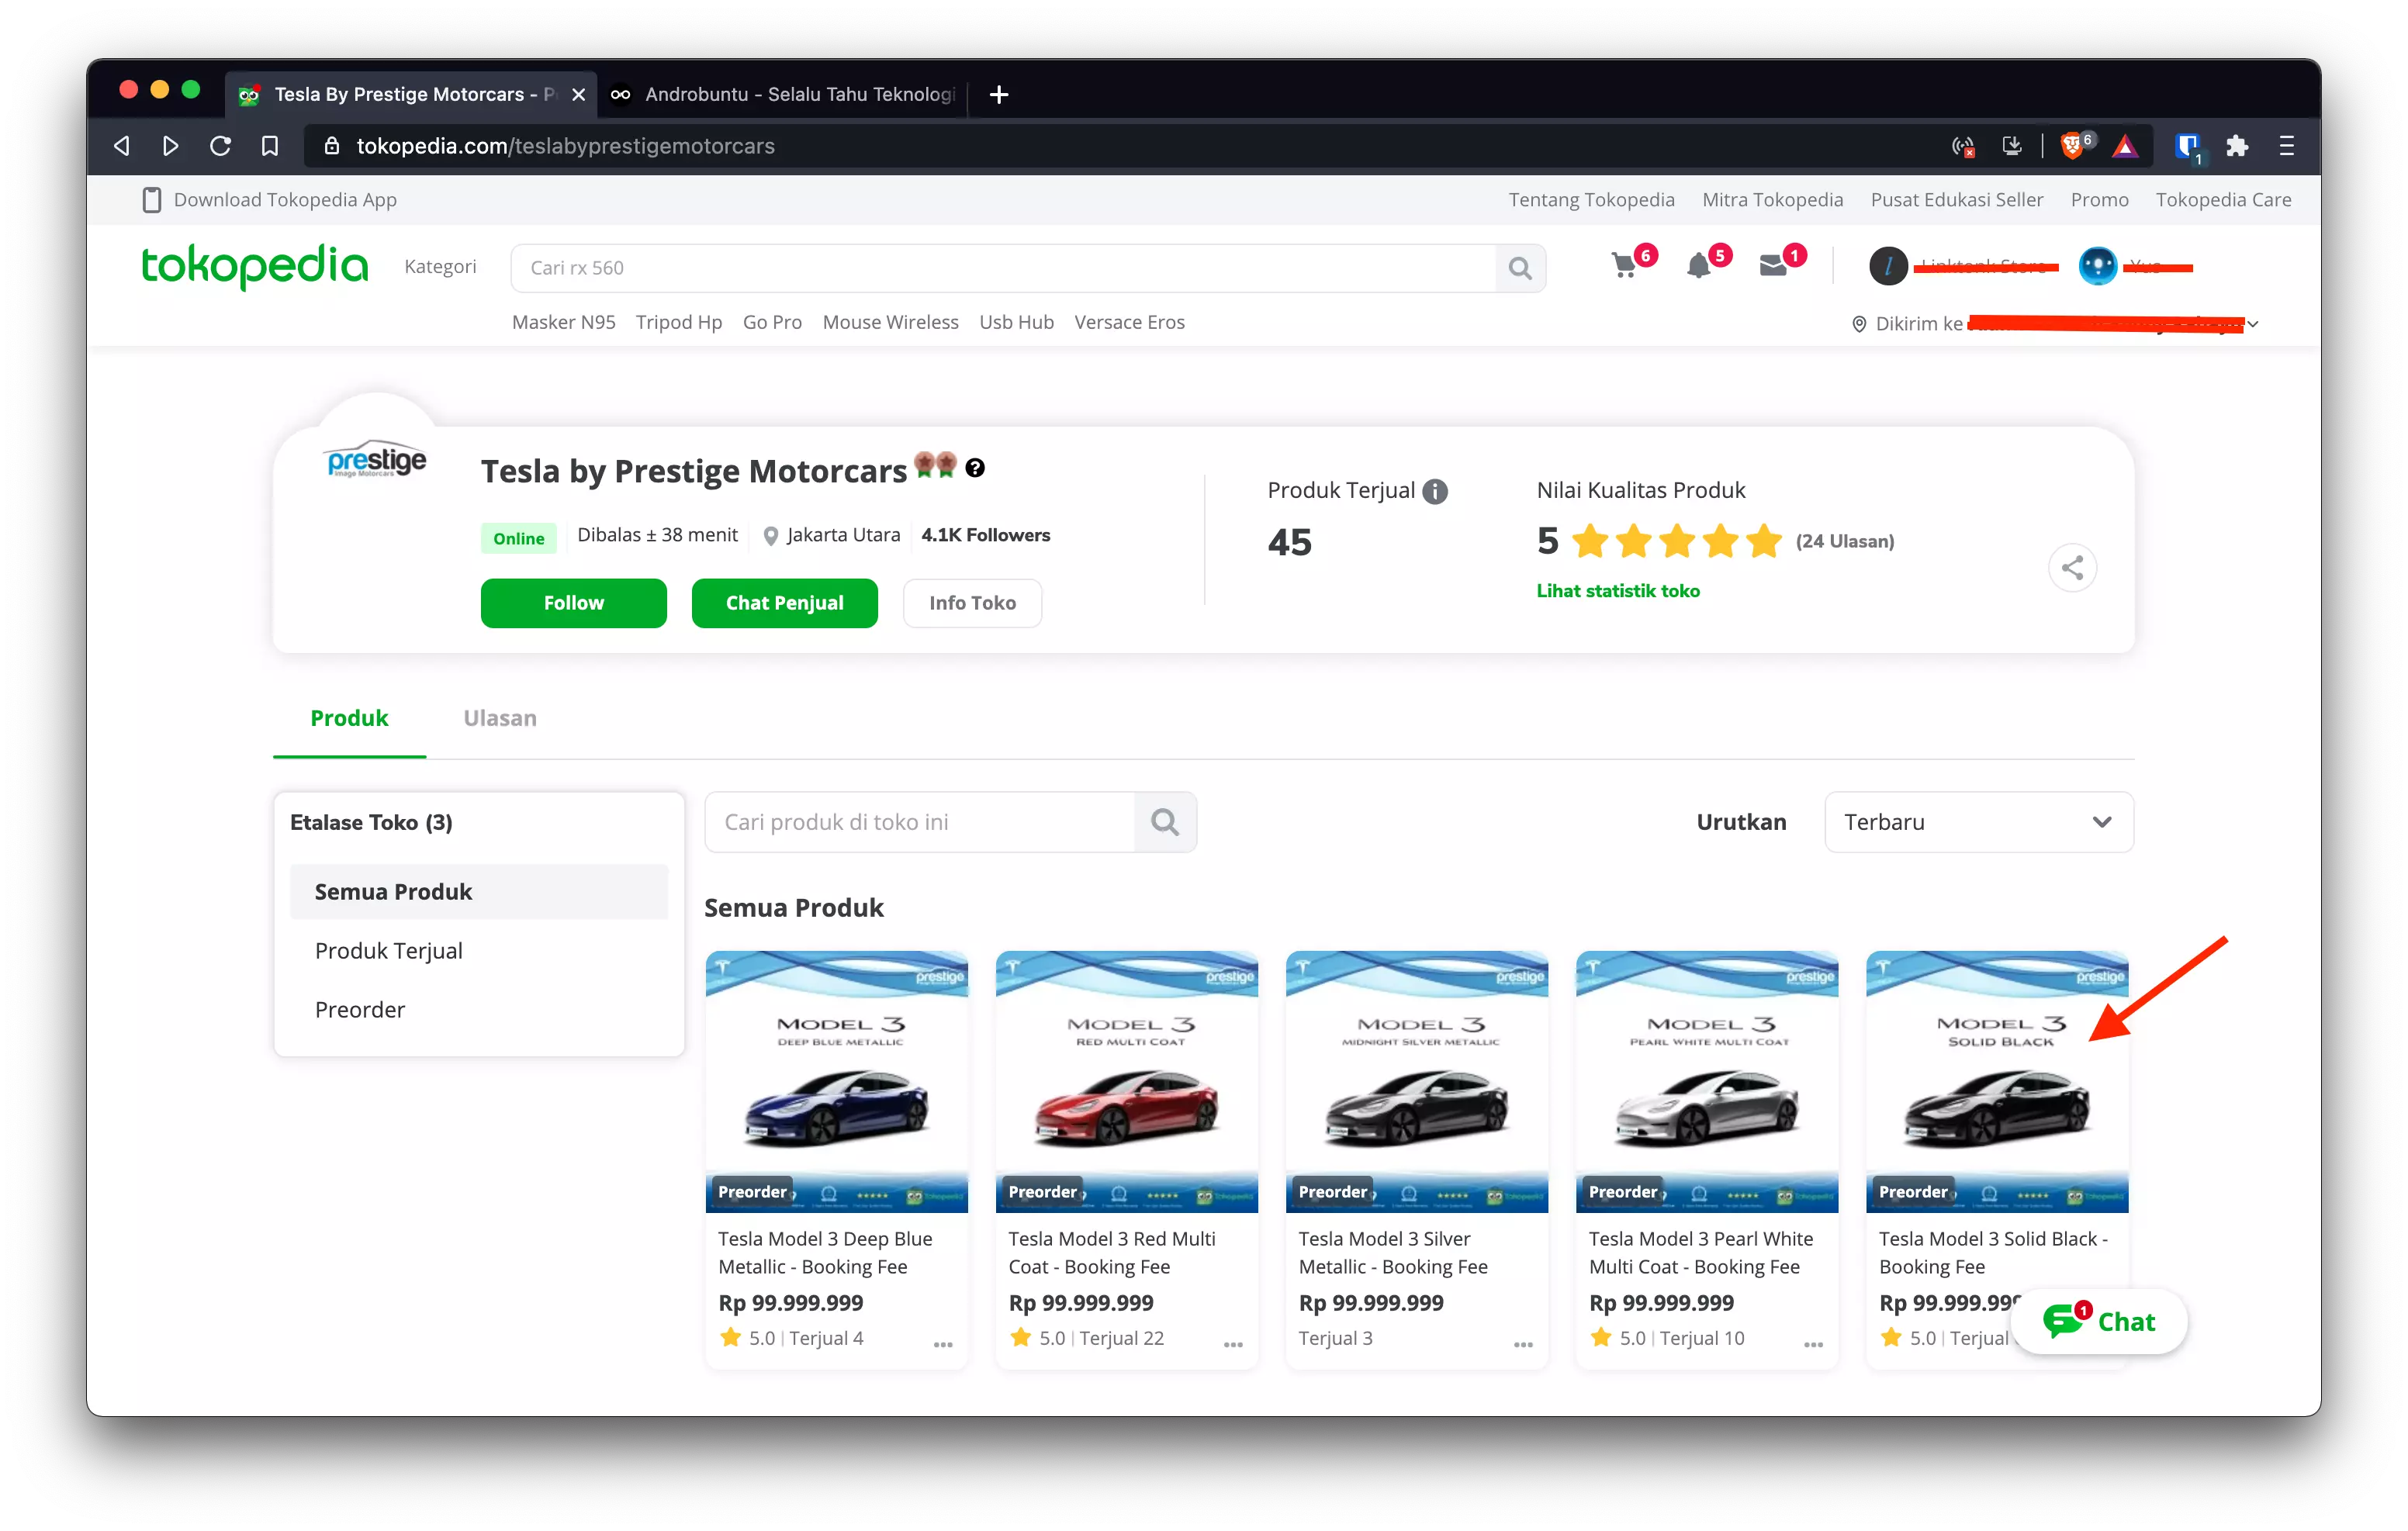
Task: Open the browser downloads icon
Action: [x=2012, y=146]
